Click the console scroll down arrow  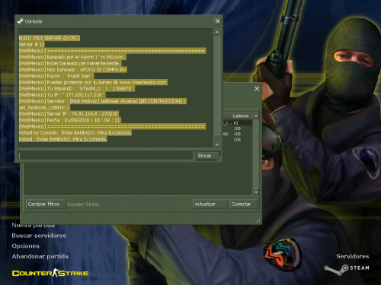217,144
